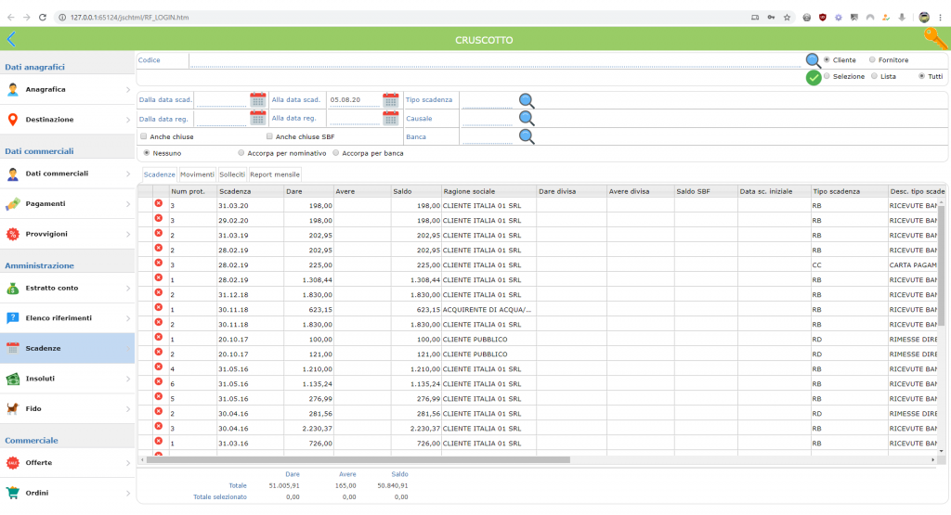
Task: Expand Elenco riferimenti with its chevron
Action: coord(128,318)
